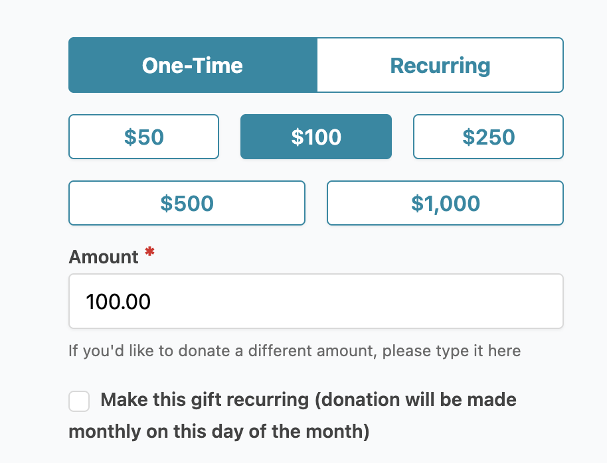Click the '100.00' value in the Amount box
Screen dimensions: 607x463
(118, 302)
